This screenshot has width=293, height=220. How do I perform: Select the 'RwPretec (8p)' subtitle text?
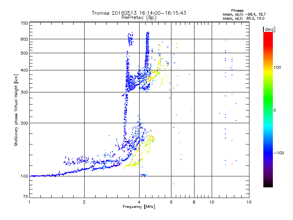tap(139, 18)
